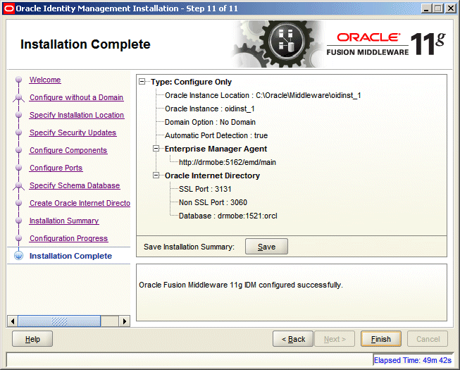Click the Oracle Internet Directory label
This screenshot has width=460, height=370.
point(212,175)
